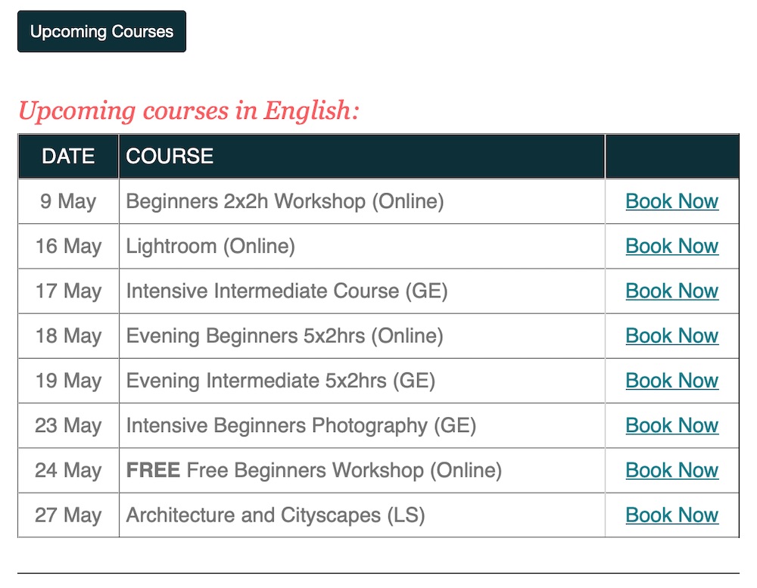757x588 pixels.
Task: Click the Beginners 2x2h Workshop (Online) course name
Action: (x=285, y=201)
